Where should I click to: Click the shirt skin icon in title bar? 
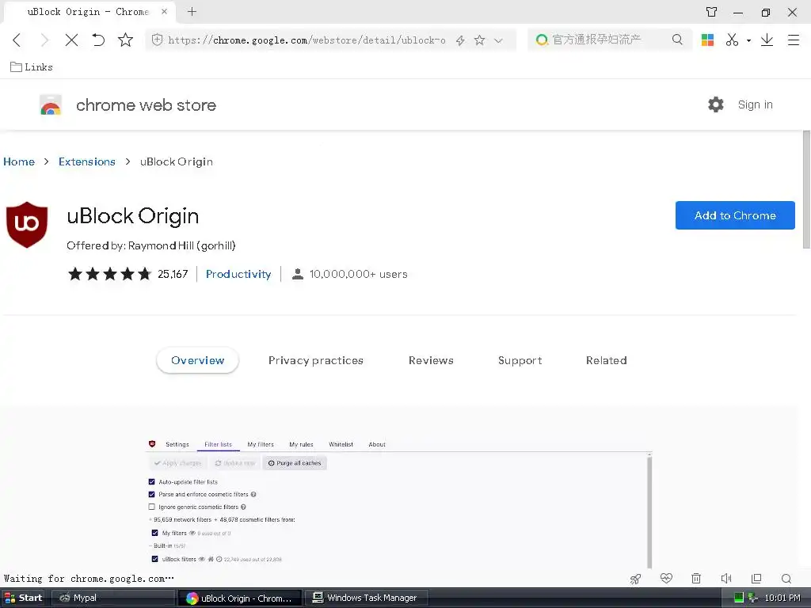coord(712,12)
